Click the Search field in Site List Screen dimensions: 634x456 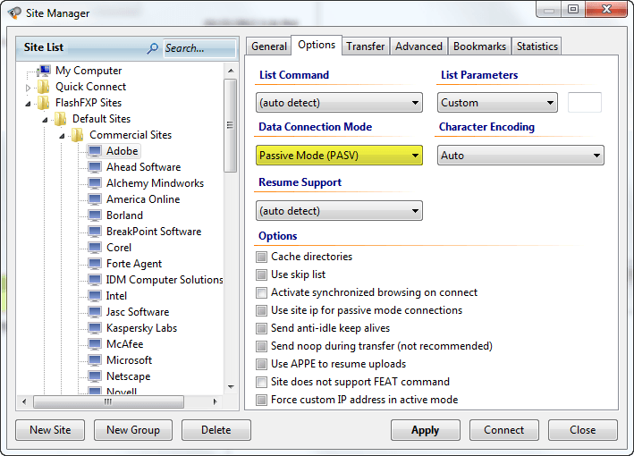tap(199, 48)
